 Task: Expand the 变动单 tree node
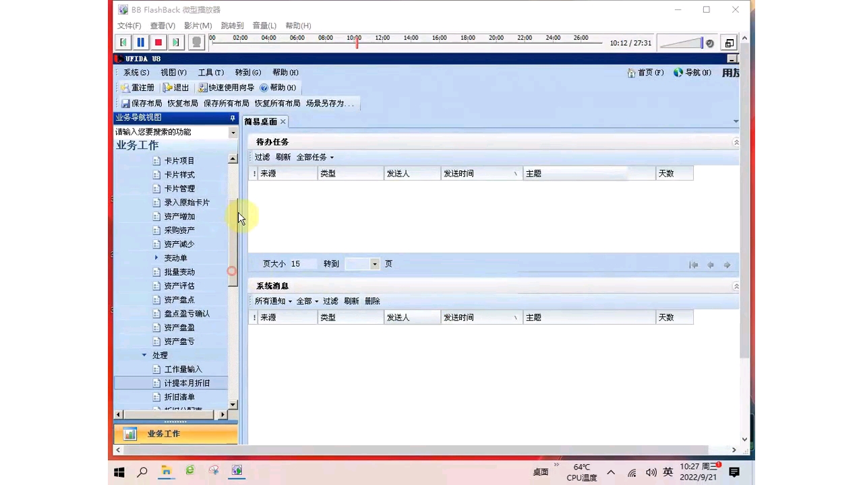tap(156, 258)
